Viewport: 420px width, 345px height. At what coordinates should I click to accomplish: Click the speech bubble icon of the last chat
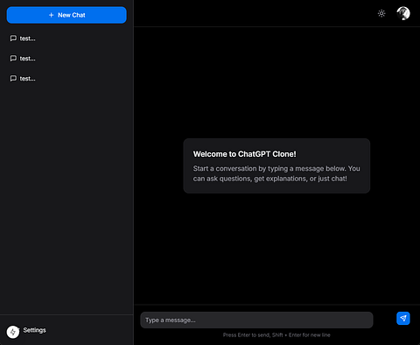13,79
